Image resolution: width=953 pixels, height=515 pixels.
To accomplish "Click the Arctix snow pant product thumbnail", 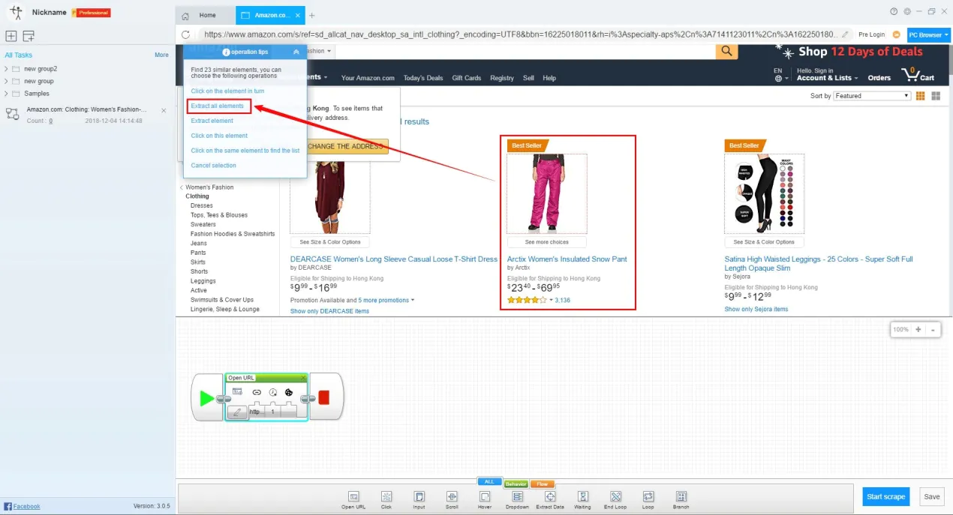I will point(547,193).
